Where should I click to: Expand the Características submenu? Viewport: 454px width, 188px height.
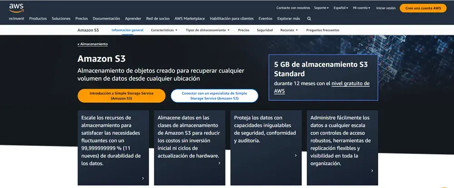164,30
